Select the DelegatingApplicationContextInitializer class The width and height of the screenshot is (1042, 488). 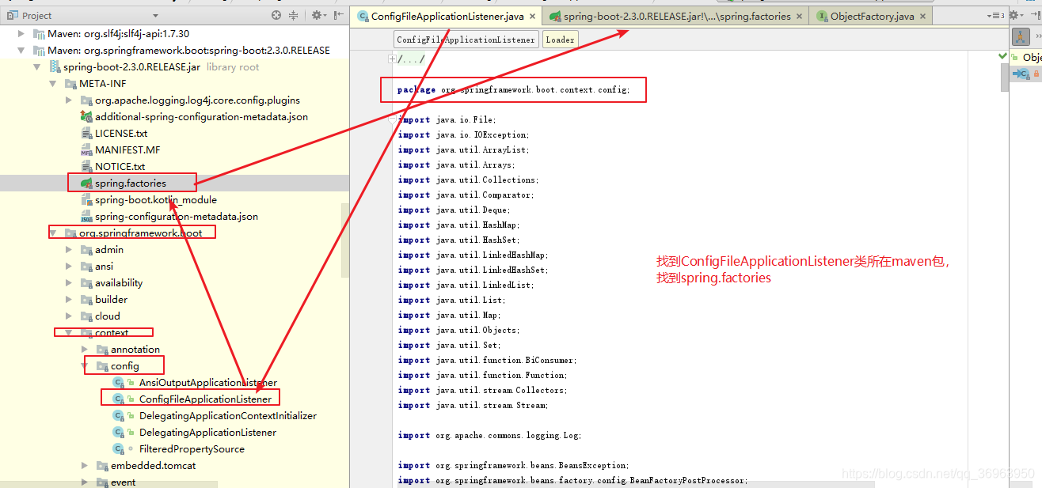[228, 416]
